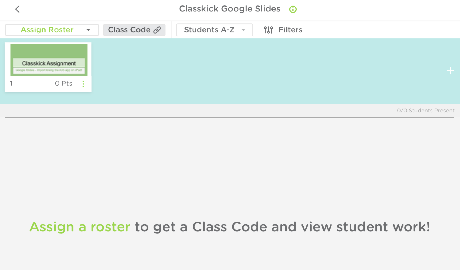The image size is (460, 270).
Task: Open the green info icon beside title
Action: click(293, 9)
